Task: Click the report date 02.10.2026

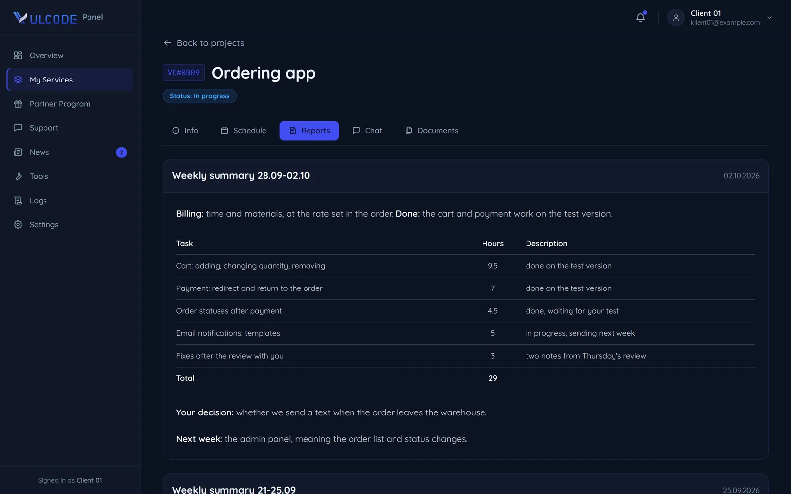Action: (742, 176)
